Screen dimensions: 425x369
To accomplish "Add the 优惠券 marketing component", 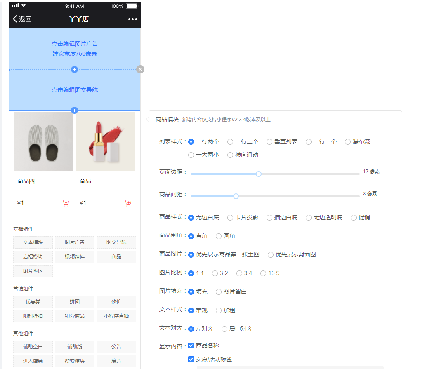I will click(x=33, y=302).
